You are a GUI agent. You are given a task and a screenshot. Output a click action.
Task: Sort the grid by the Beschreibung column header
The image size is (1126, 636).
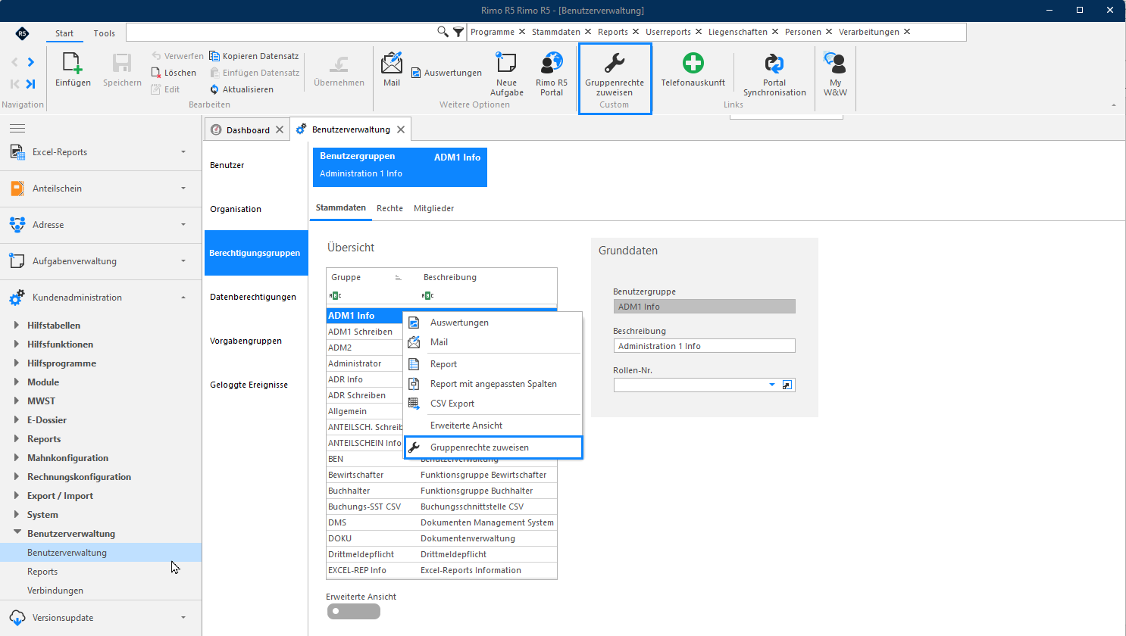click(450, 277)
